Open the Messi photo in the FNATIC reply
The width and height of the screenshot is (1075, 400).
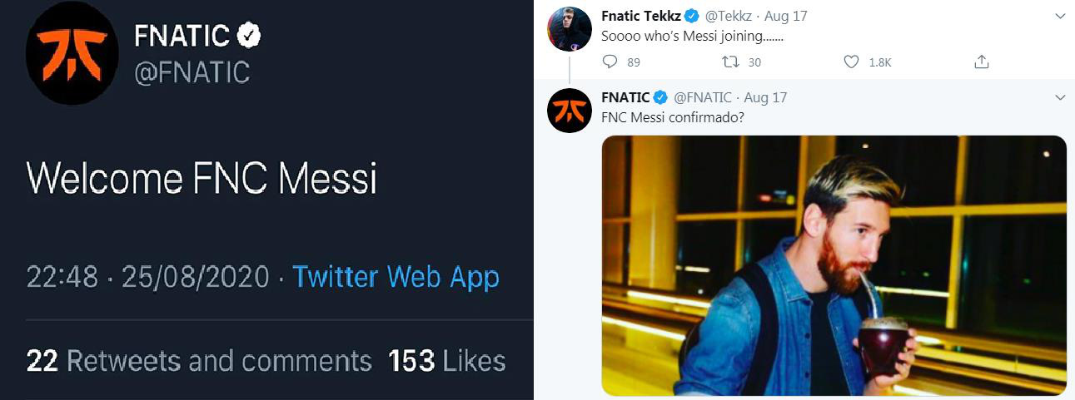click(834, 265)
